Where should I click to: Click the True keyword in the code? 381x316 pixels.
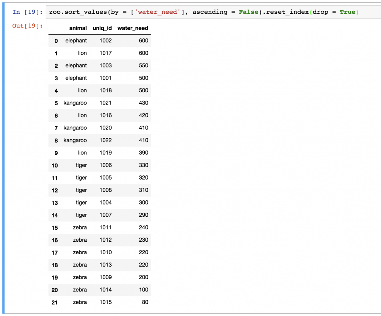point(348,12)
